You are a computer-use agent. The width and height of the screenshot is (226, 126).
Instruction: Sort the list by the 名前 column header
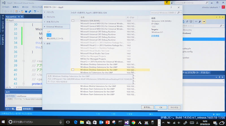tap(103, 17)
